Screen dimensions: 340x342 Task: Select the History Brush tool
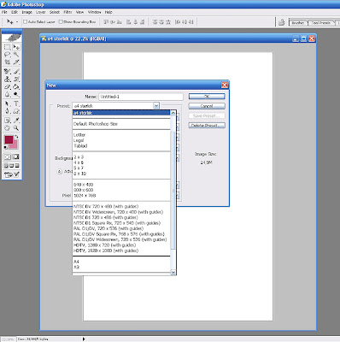(x=16, y=79)
